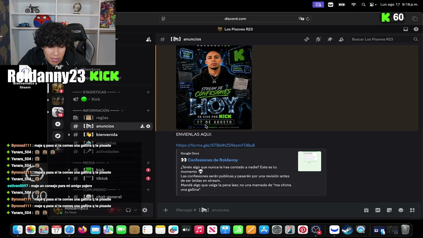Collapse the ESTADÍSTICAS category

click(96, 92)
